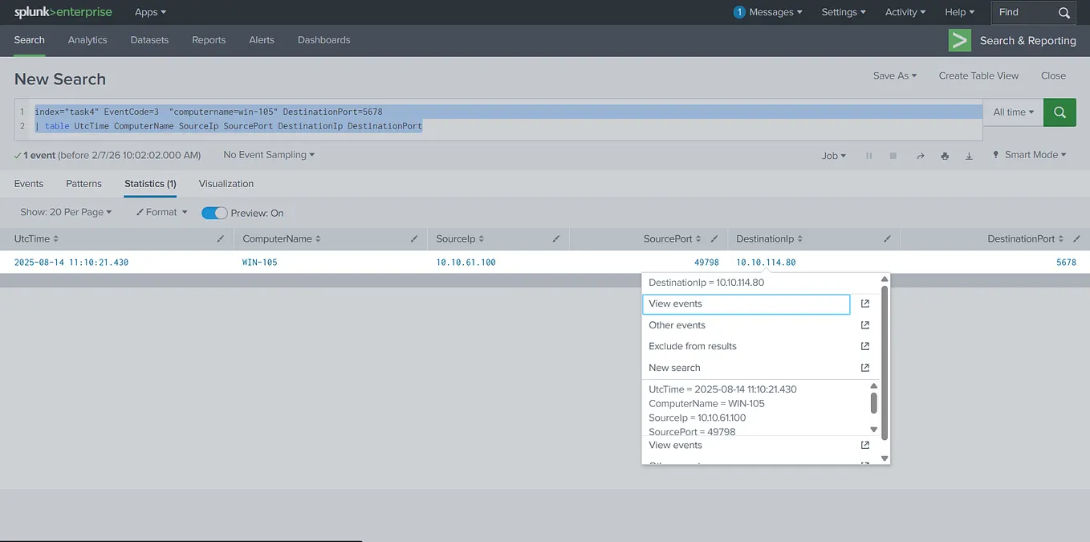Select the Statistics (1) tab
Viewport: 1090px width, 542px height.
click(150, 184)
